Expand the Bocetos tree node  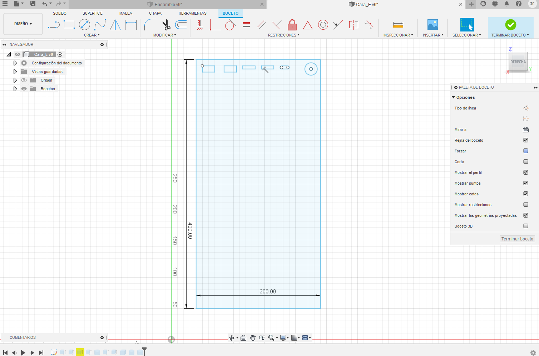15,89
